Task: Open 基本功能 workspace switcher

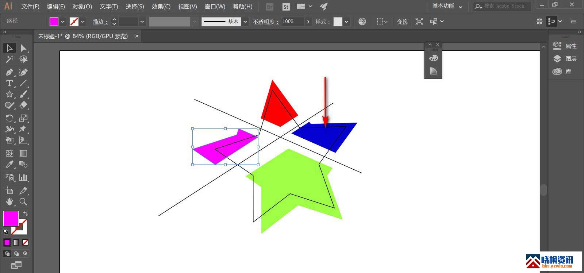Action: click(447, 6)
